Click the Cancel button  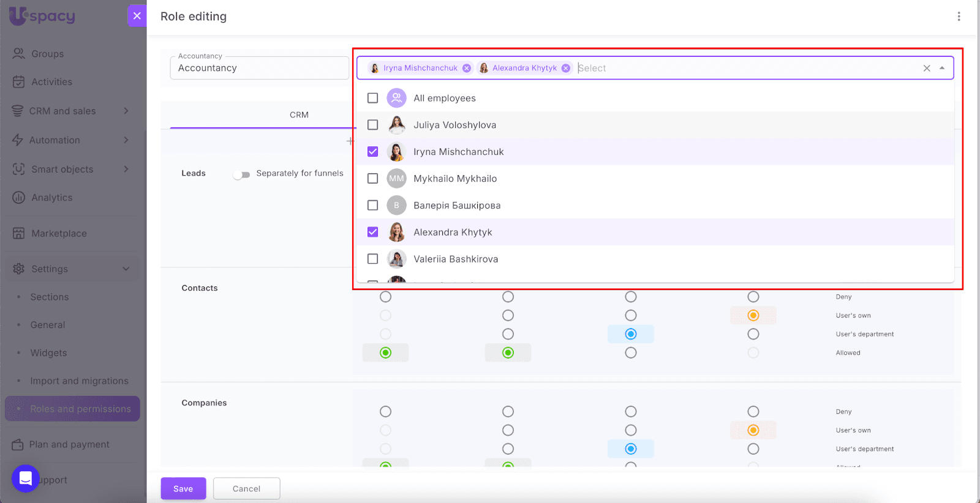click(x=246, y=488)
